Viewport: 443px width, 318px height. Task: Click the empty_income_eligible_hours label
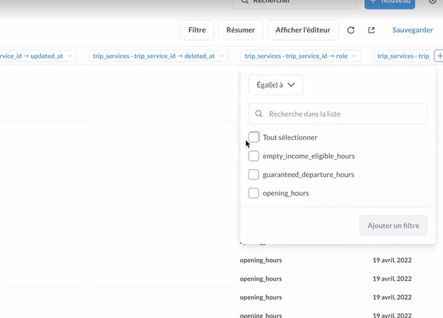coord(309,156)
